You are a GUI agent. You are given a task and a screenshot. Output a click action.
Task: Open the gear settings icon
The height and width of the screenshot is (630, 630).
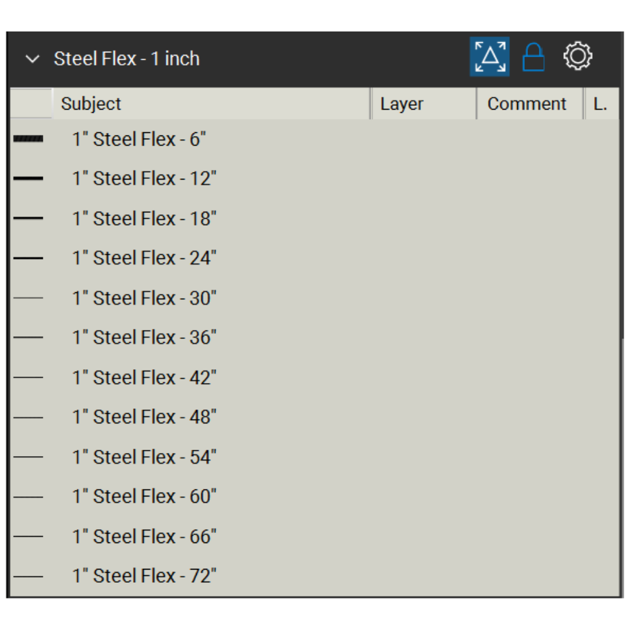(x=578, y=57)
